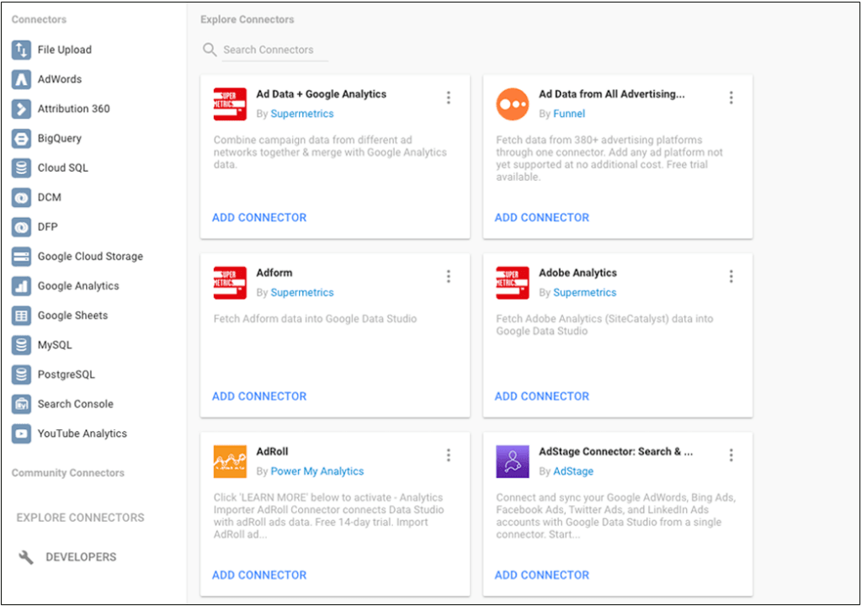Screen dimensions: 862x606
Task: Select the YouTube Analytics play icon
Action: point(21,433)
